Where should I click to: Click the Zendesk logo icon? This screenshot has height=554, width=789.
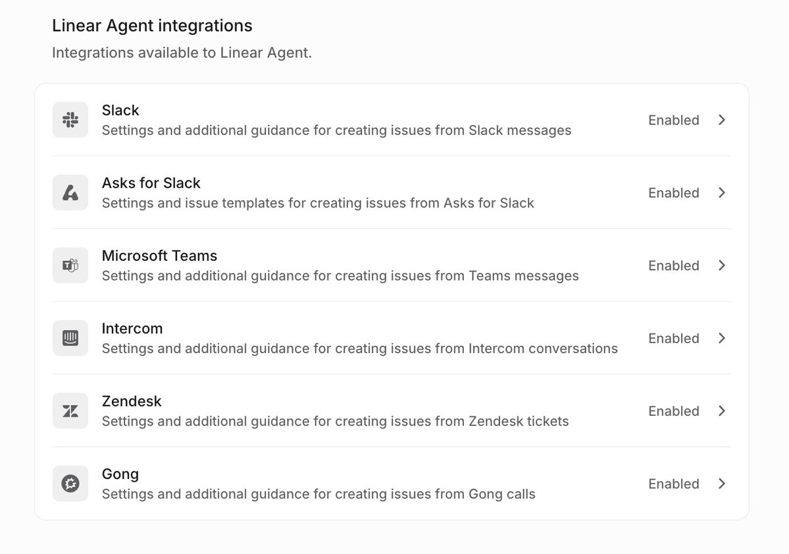click(x=70, y=411)
